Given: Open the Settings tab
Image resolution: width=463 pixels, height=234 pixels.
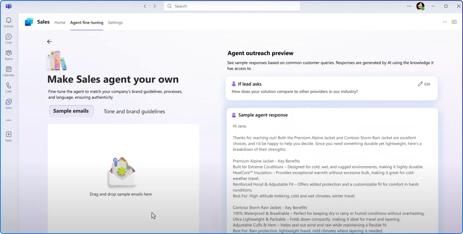Looking at the screenshot, I should 115,22.
